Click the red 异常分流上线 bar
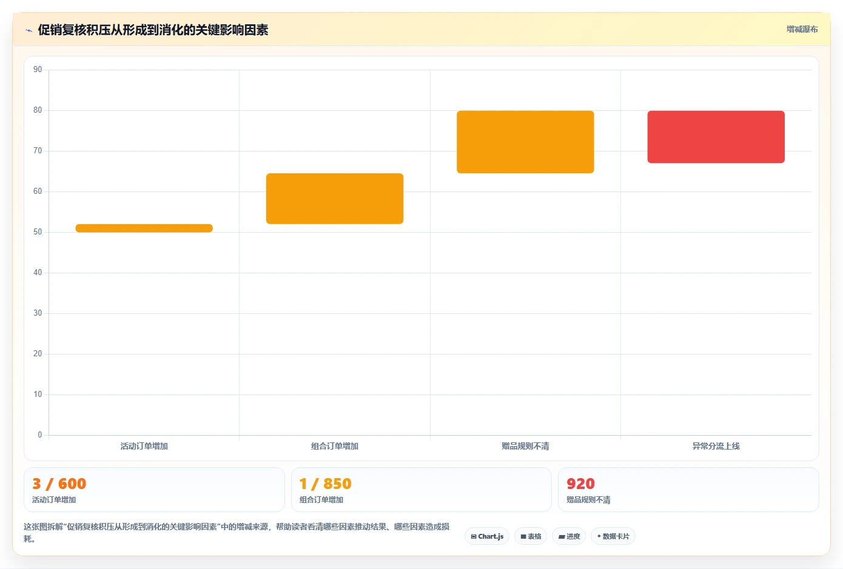The image size is (843, 569). tap(716, 137)
